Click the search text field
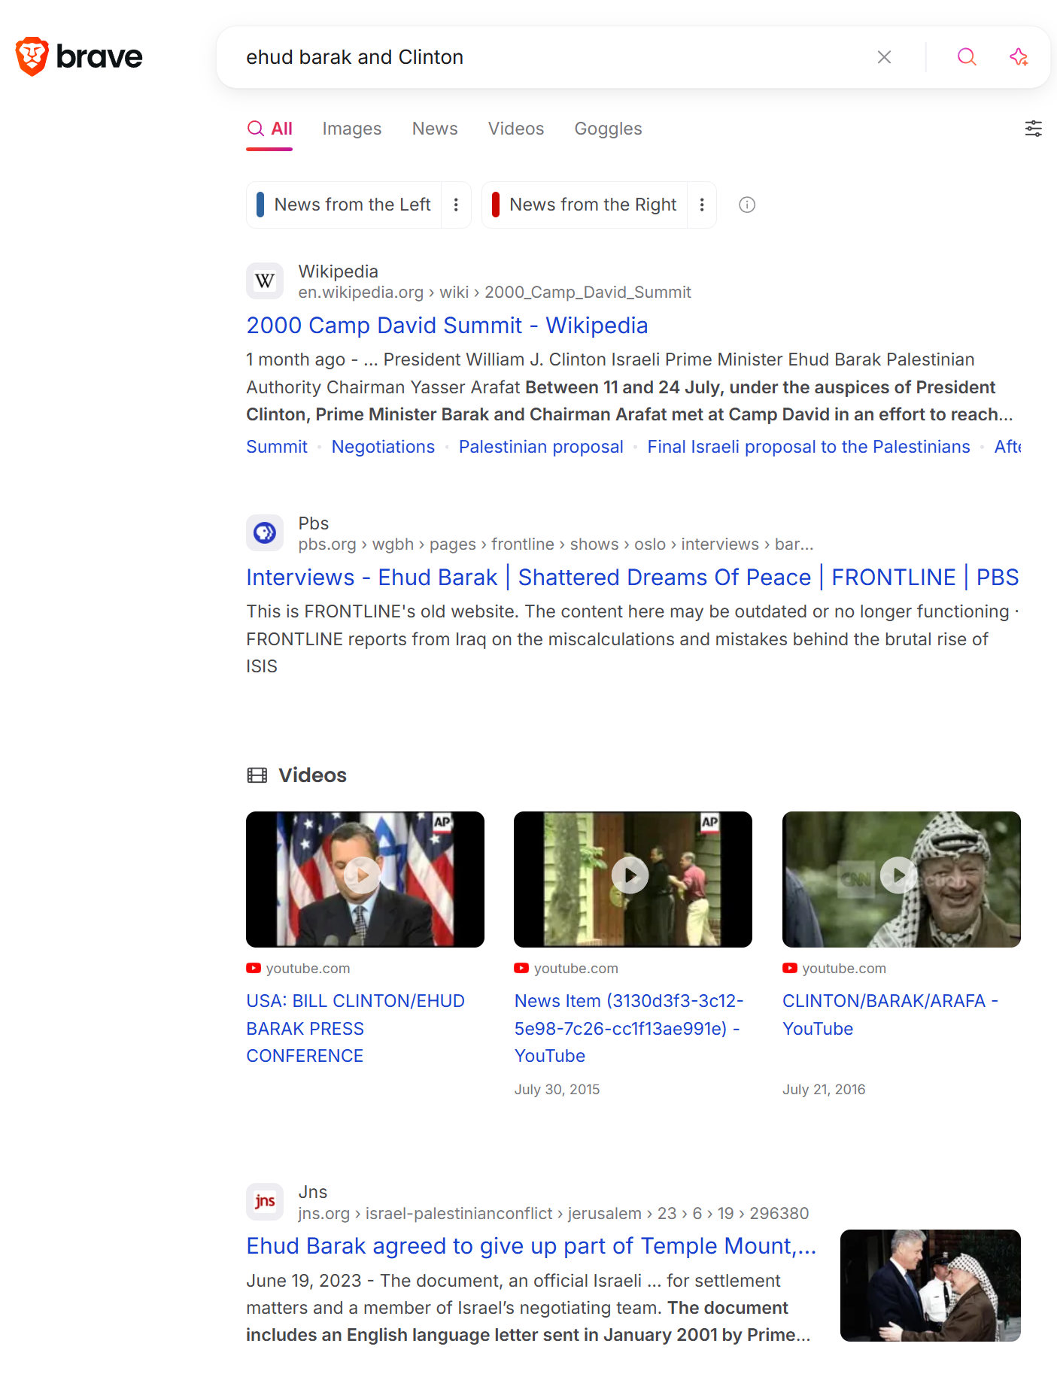Screen dimensions: 1057x1386 549,57
